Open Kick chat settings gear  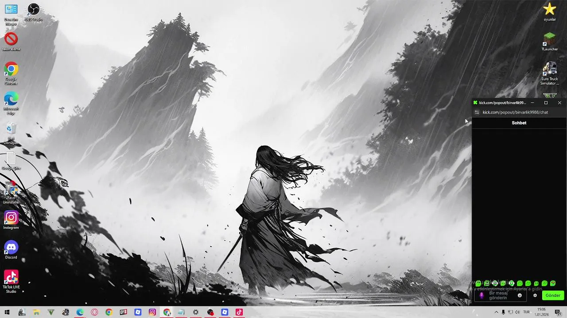click(x=535, y=295)
